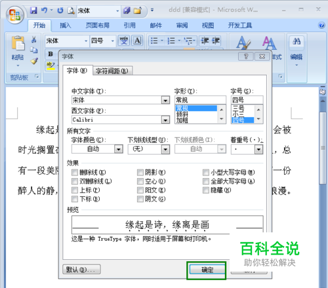Check the 隐藏 hidden option
Viewport: 328px width, 288px height.
pos(206,190)
